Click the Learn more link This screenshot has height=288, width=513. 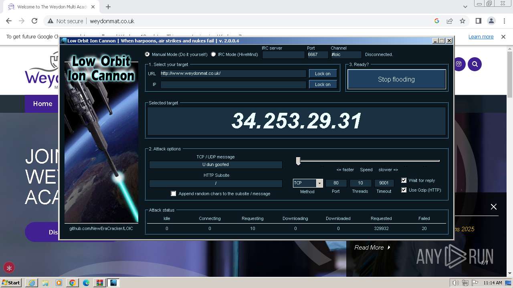click(x=481, y=37)
